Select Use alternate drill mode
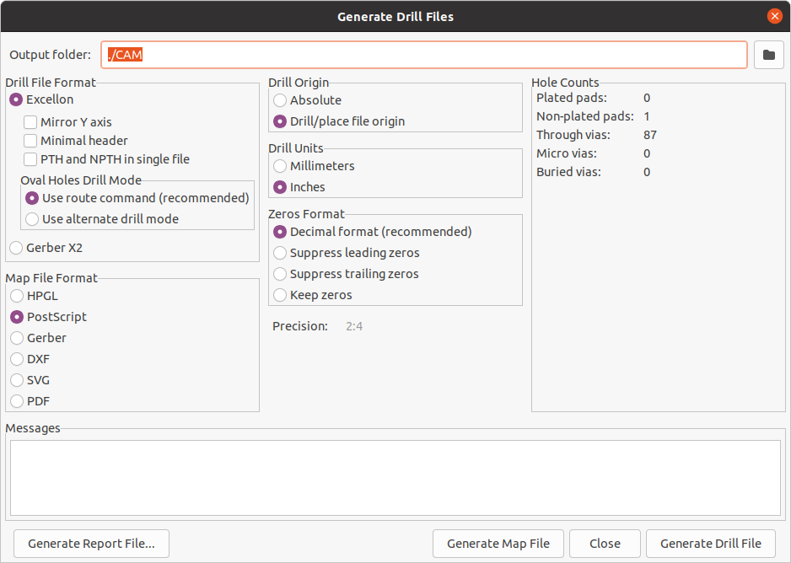791x563 pixels. pos(30,218)
